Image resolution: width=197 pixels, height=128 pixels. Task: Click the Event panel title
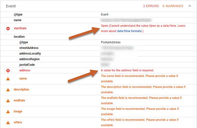pyautogui.click(x=11, y=6)
